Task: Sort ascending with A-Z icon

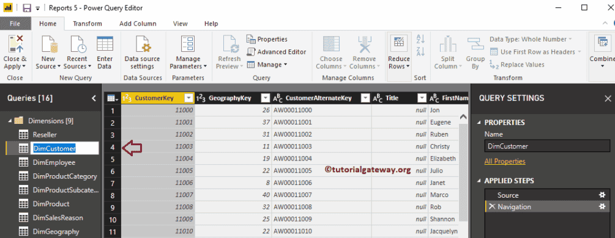Action: [x=420, y=38]
